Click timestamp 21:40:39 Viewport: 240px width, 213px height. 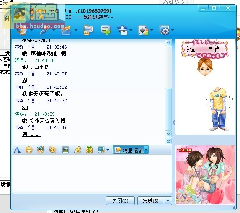(x=44, y=114)
